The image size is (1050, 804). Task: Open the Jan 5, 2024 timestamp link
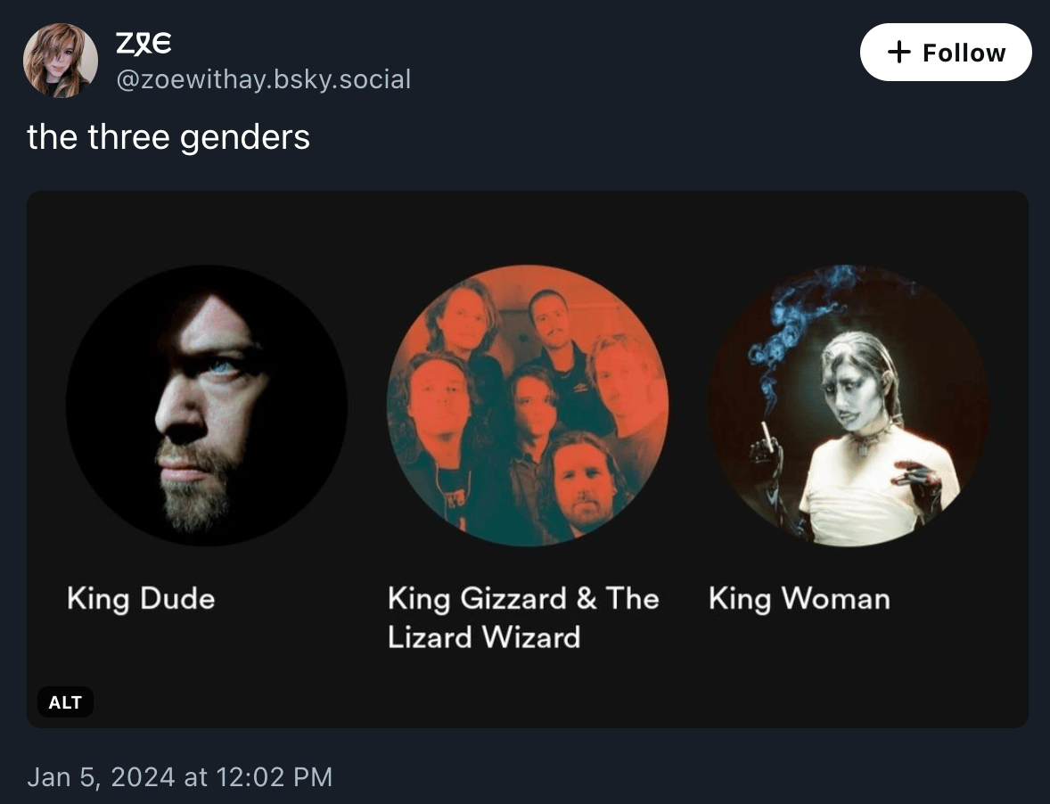pos(179,776)
